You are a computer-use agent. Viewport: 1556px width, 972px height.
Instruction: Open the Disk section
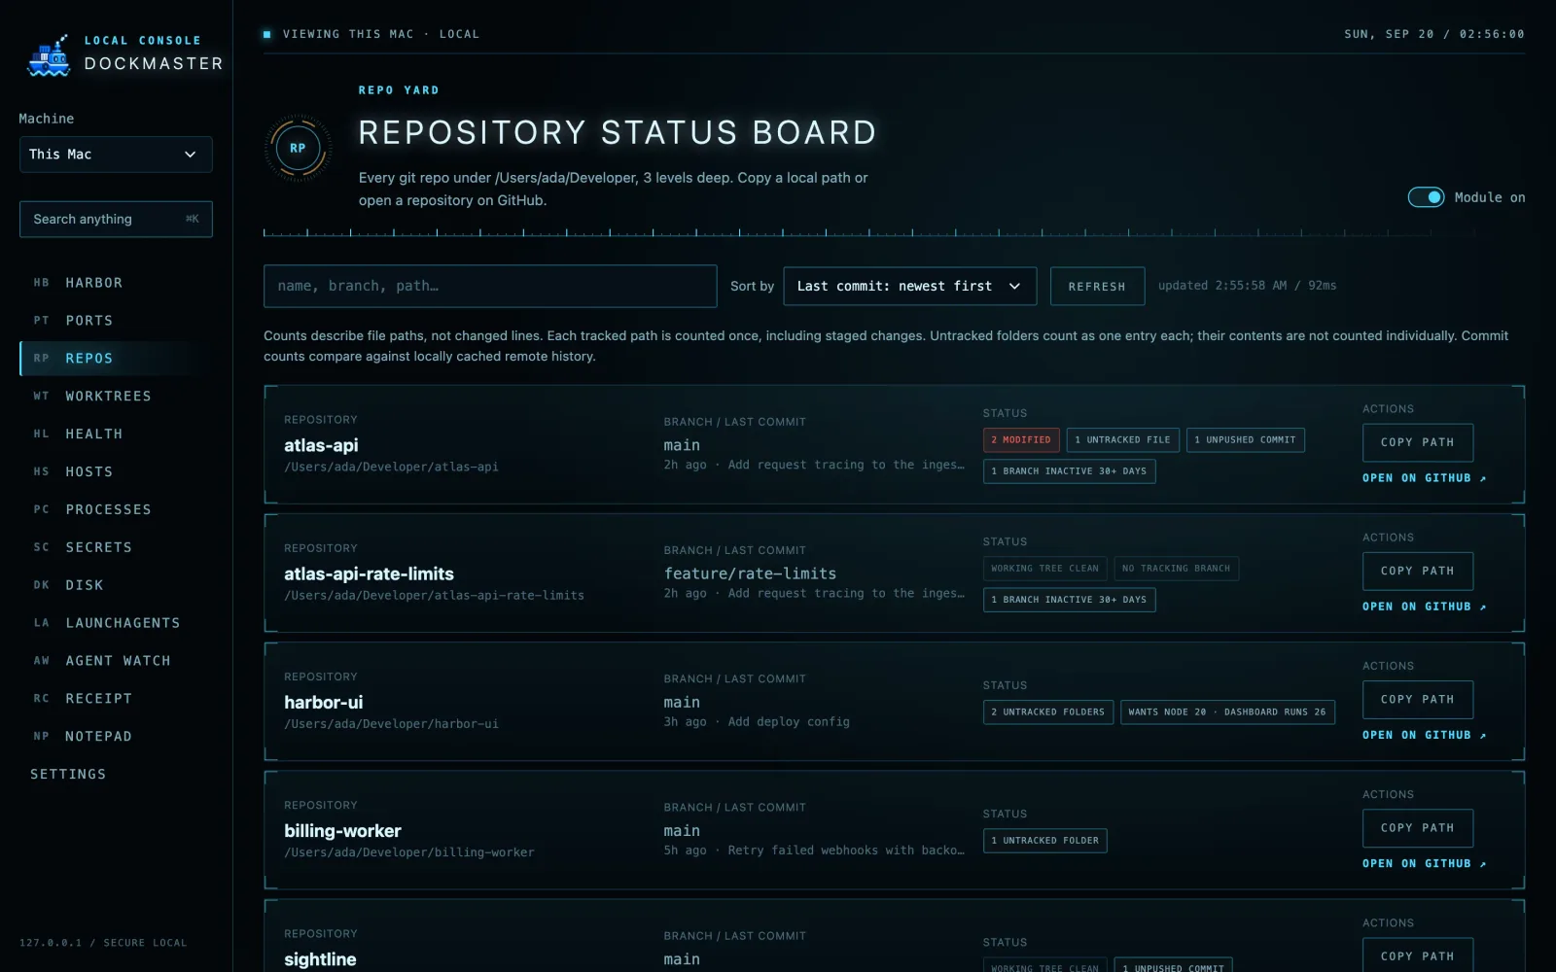point(116,585)
